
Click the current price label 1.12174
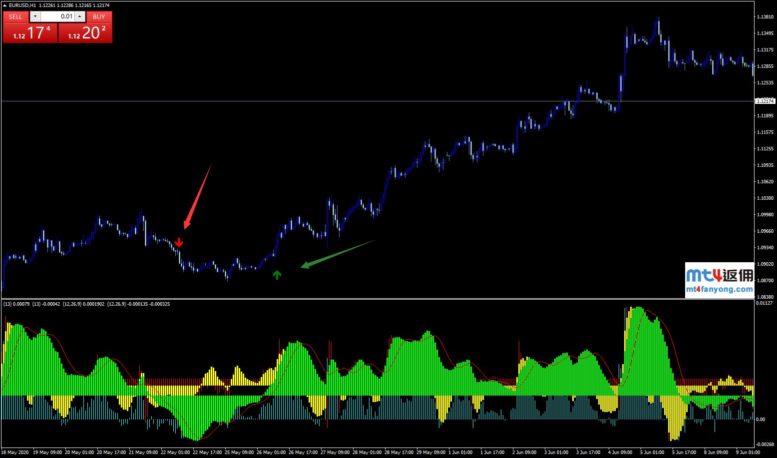click(x=764, y=101)
